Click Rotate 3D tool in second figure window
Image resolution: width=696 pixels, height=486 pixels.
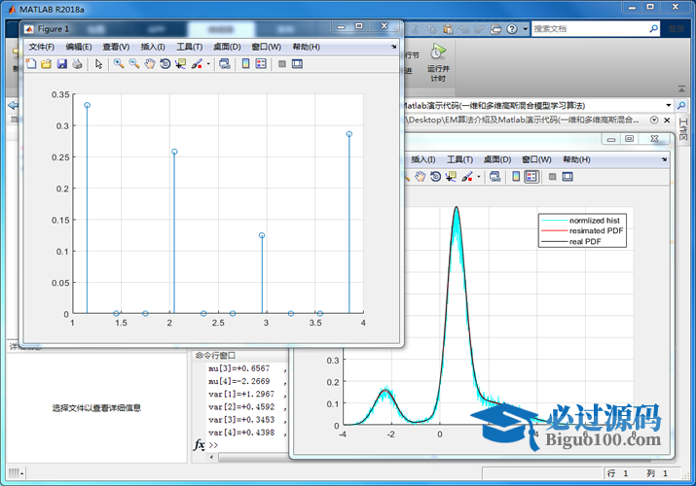coord(435,177)
